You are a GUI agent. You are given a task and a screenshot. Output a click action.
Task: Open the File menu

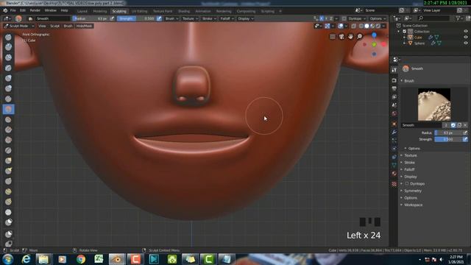pyautogui.click(x=13, y=10)
